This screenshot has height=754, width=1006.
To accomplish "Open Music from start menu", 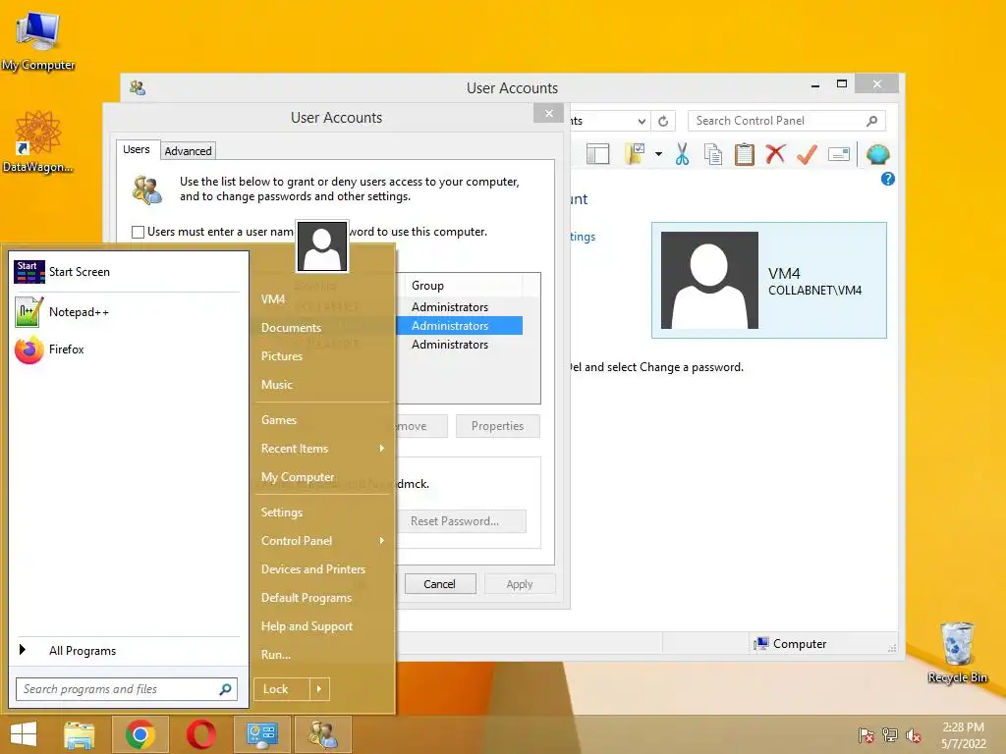I will pyautogui.click(x=277, y=385).
